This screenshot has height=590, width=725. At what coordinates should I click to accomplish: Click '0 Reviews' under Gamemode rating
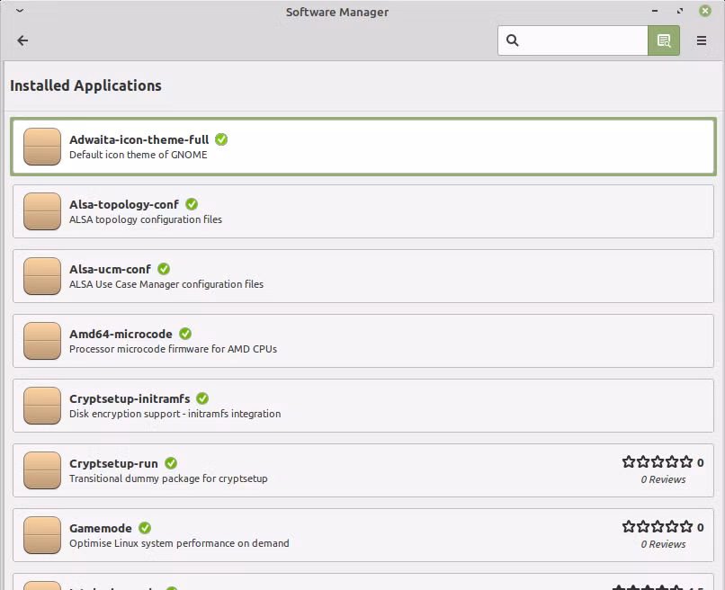coord(663,544)
